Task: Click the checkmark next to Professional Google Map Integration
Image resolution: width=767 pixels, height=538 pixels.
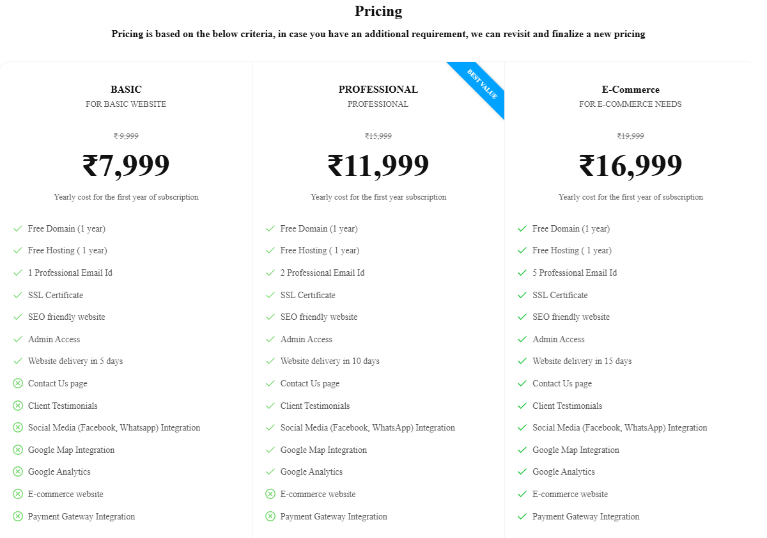Action: click(x=270, y=450)
